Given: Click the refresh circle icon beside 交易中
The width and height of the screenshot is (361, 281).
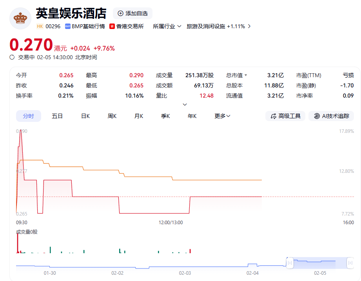Looking at the screenshot, I should click(12, 57).
